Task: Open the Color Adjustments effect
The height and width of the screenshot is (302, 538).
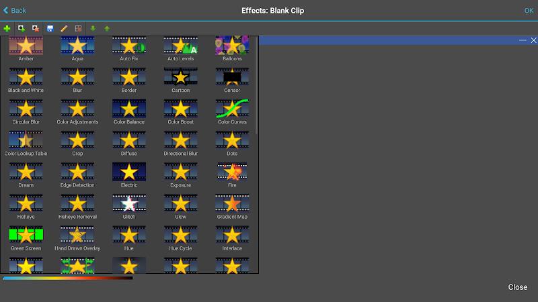Action: click(77, 112)
